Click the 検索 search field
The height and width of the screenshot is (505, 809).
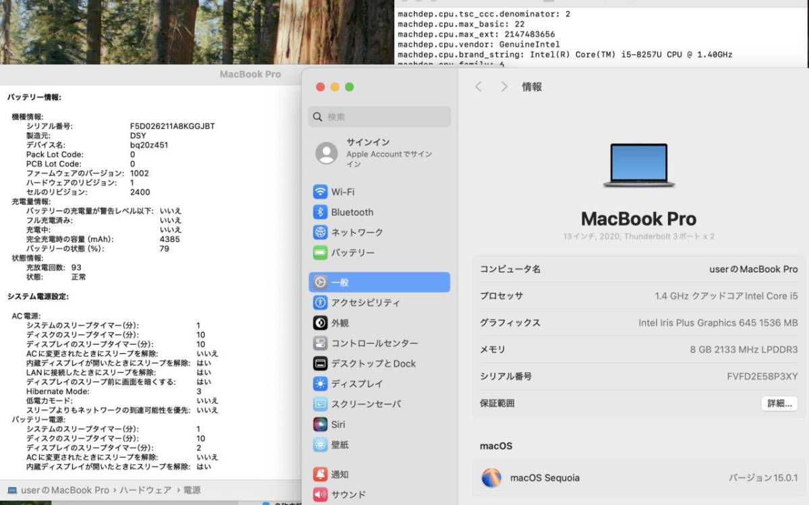coord(380,117)
